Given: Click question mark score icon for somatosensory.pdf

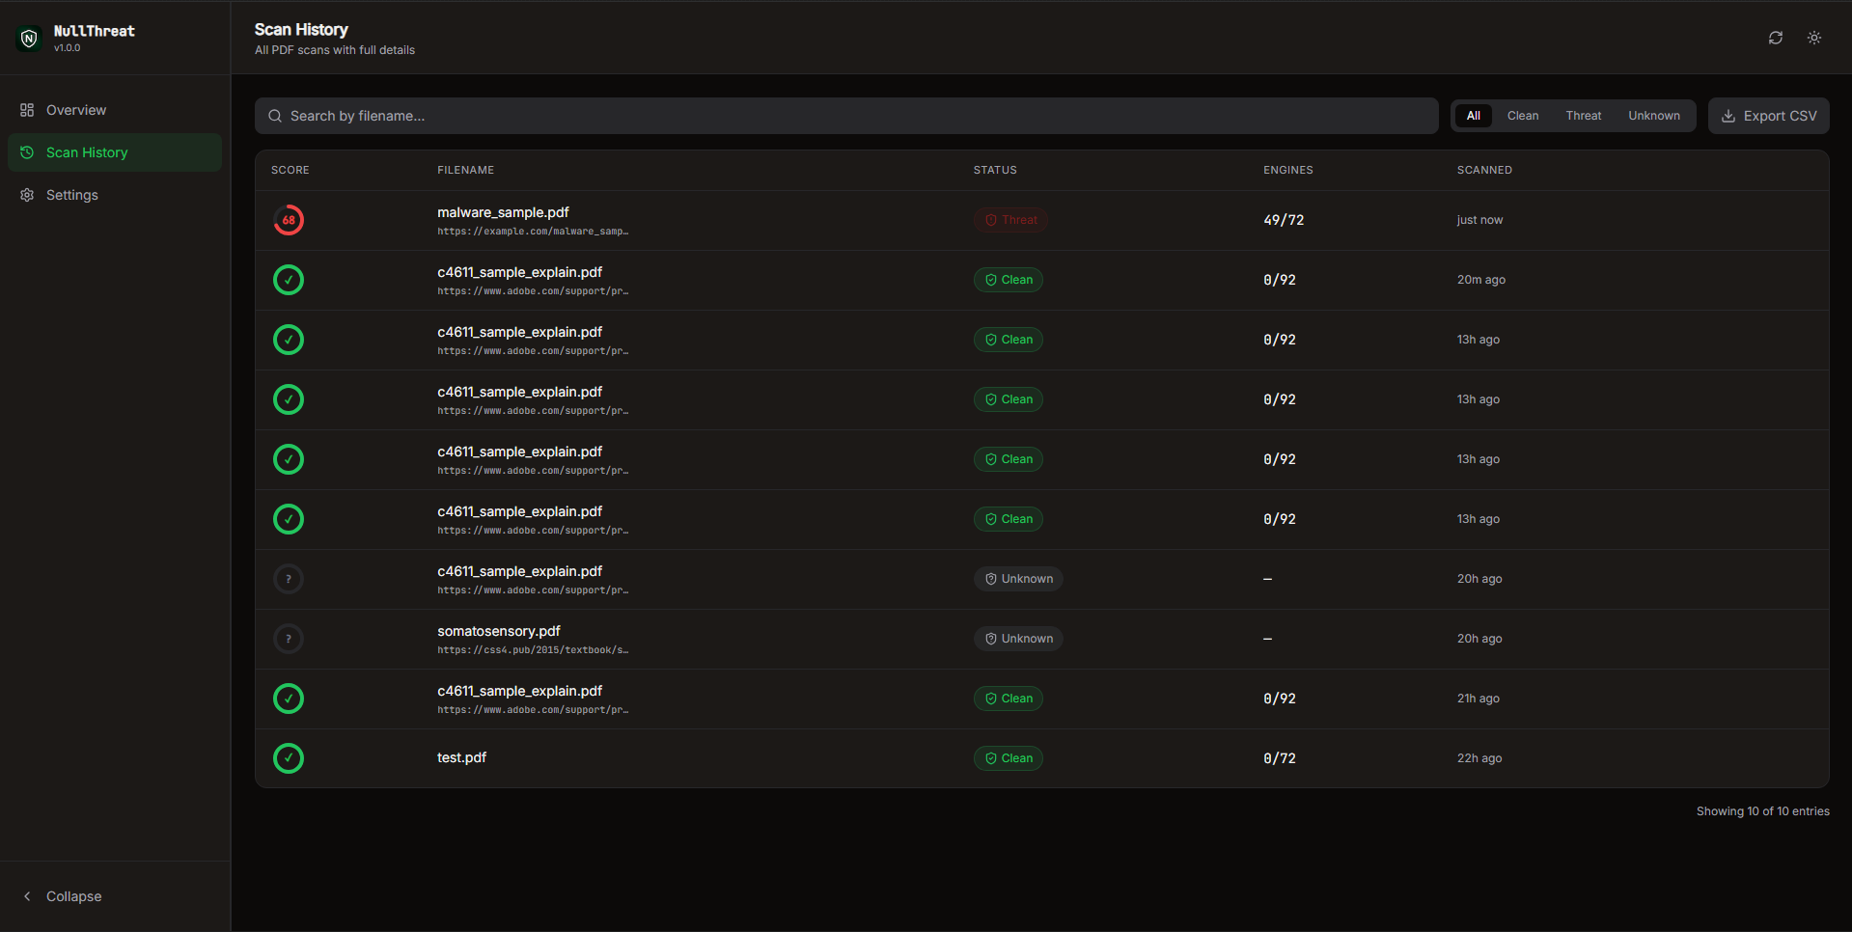Looking at the screenshot, I should tap(289, 639).
